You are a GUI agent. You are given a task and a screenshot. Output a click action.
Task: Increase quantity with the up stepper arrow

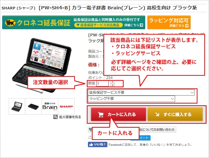click(x=113, y=82)
